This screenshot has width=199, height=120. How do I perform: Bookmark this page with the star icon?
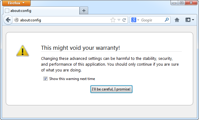tap(113, 20)
